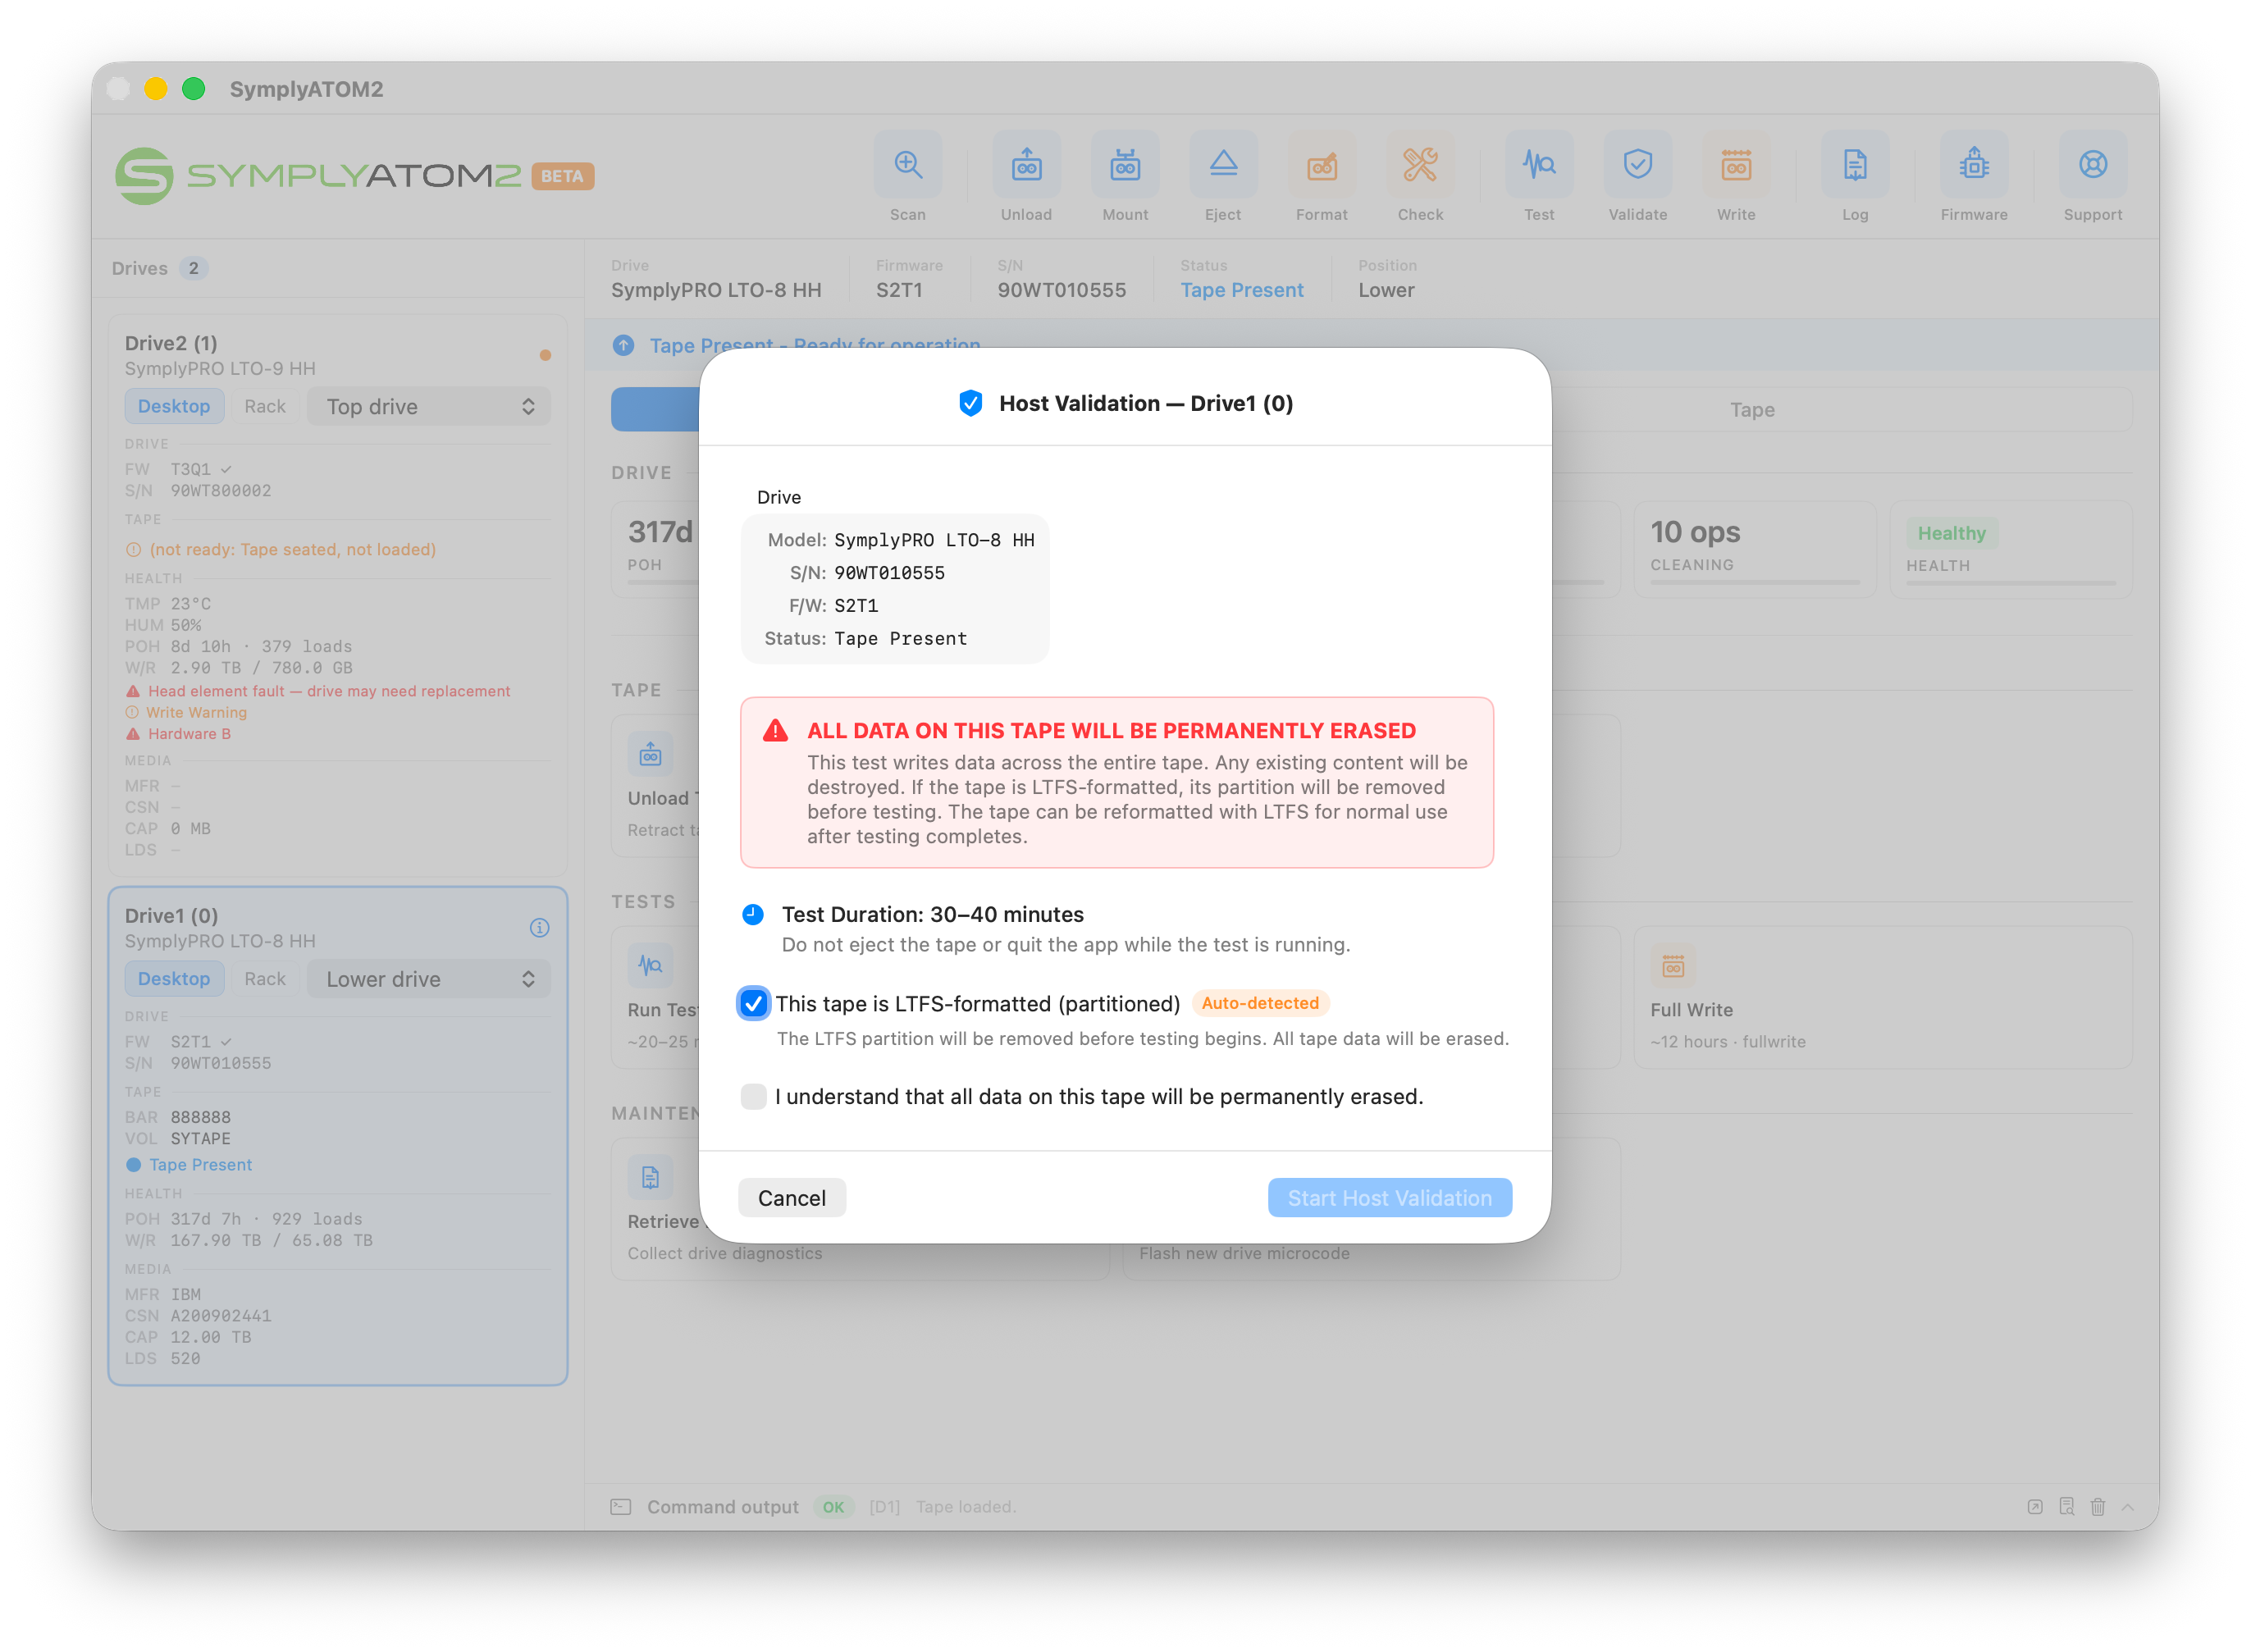Switch to the Tape tab
Image resolution: width=2251 pixels, height=1652 pixels.
[x=1752, y=410]
